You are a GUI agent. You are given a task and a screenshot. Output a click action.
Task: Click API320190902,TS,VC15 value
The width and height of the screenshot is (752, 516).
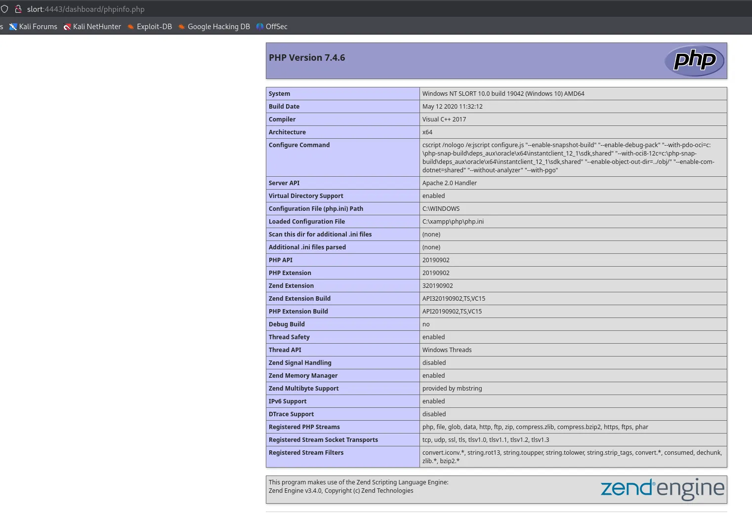click(x=454, y=299)
